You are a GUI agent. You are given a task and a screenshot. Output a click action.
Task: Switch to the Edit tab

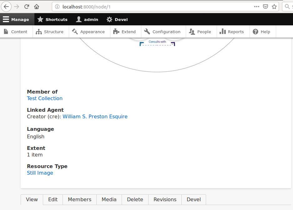click(53, 199)
